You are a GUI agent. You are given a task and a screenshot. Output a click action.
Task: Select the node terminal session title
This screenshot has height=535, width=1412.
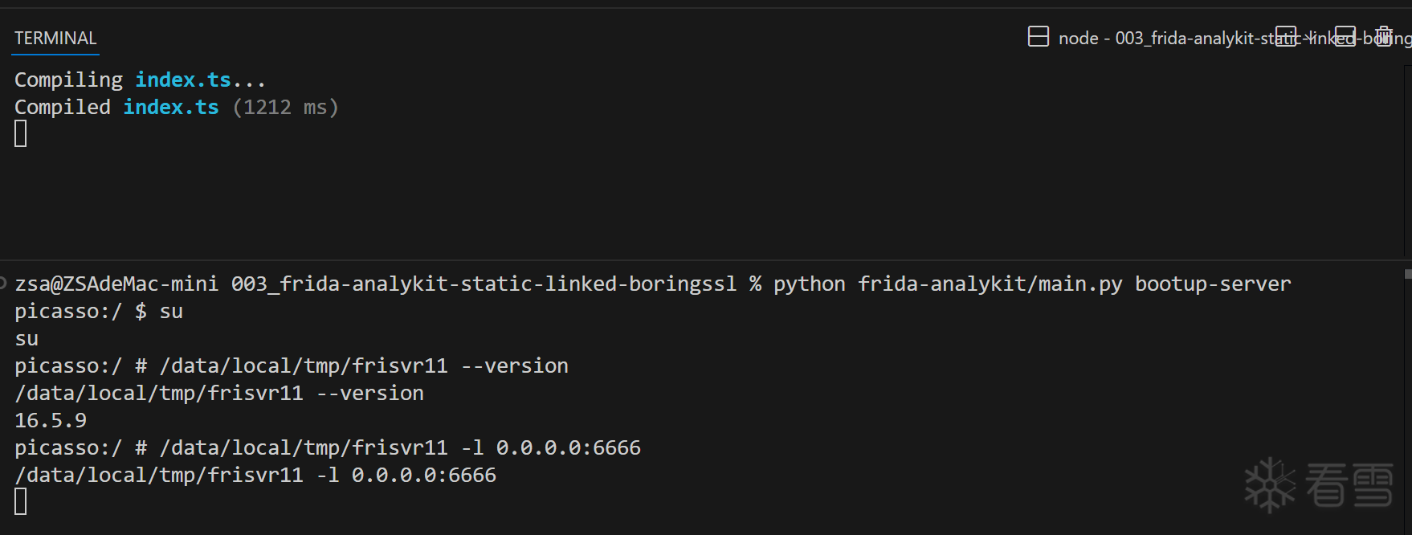pyautogui.click(x=1165, y=39)
